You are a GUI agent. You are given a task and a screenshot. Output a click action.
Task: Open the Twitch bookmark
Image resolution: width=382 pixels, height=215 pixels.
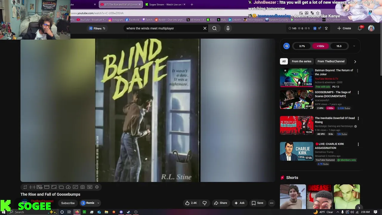[x=147, y=20]
